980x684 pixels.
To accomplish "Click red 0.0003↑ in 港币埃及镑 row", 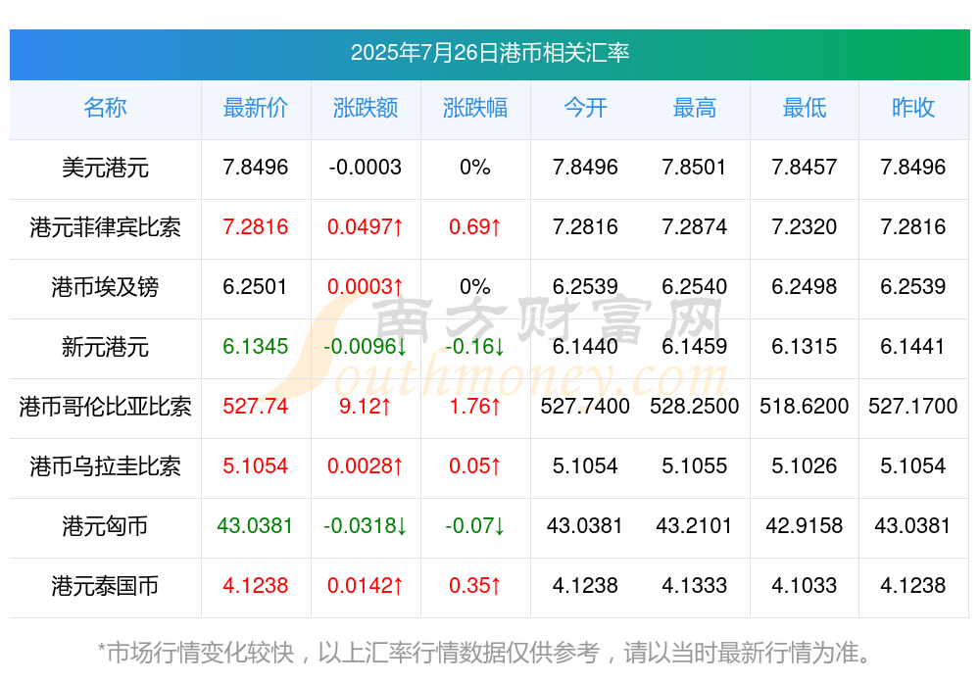I will coord(366,287).
